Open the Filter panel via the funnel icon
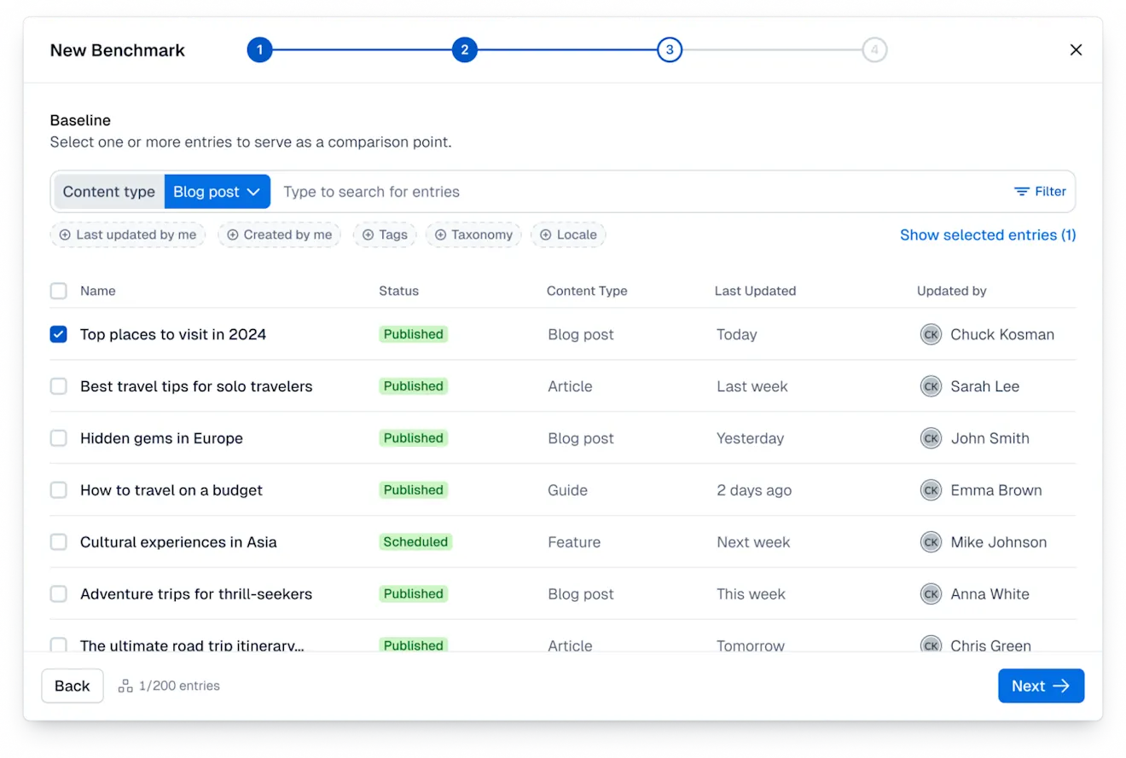Image resolution: width=1126 pixels, height=758 pixels. 1020,192
